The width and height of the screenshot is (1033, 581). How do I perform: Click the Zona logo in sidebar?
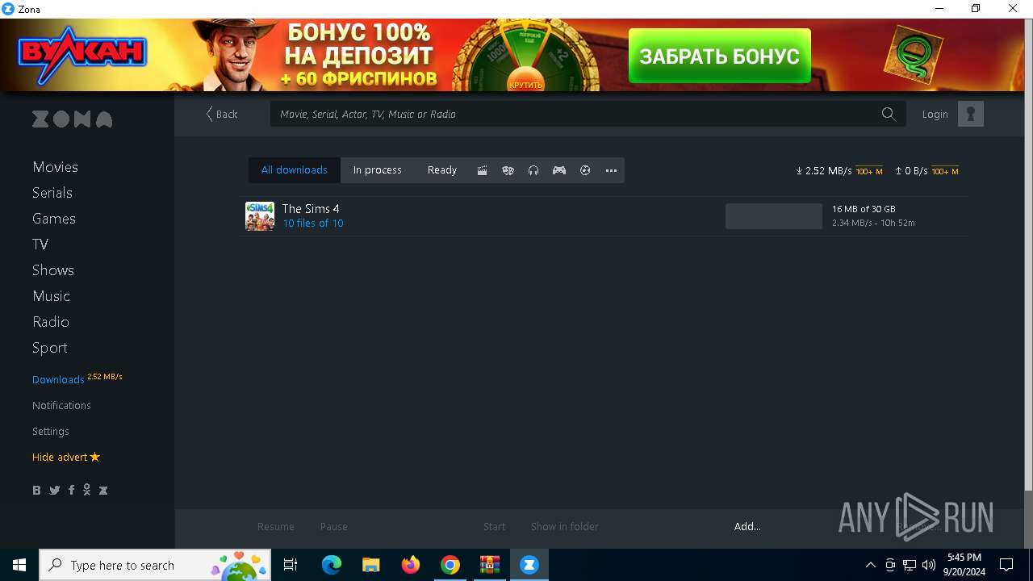coord(72,119)
